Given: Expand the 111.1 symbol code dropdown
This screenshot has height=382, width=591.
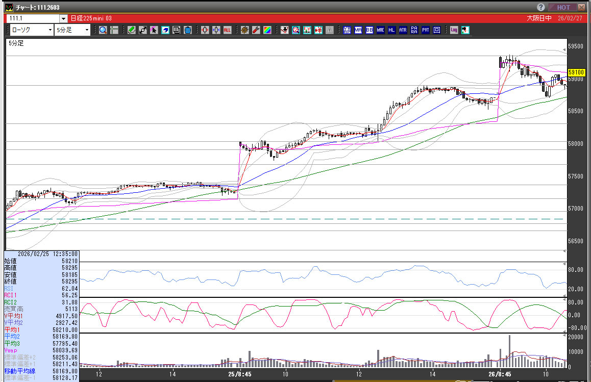Looking at the screenshot, I should tap(63, 18).
